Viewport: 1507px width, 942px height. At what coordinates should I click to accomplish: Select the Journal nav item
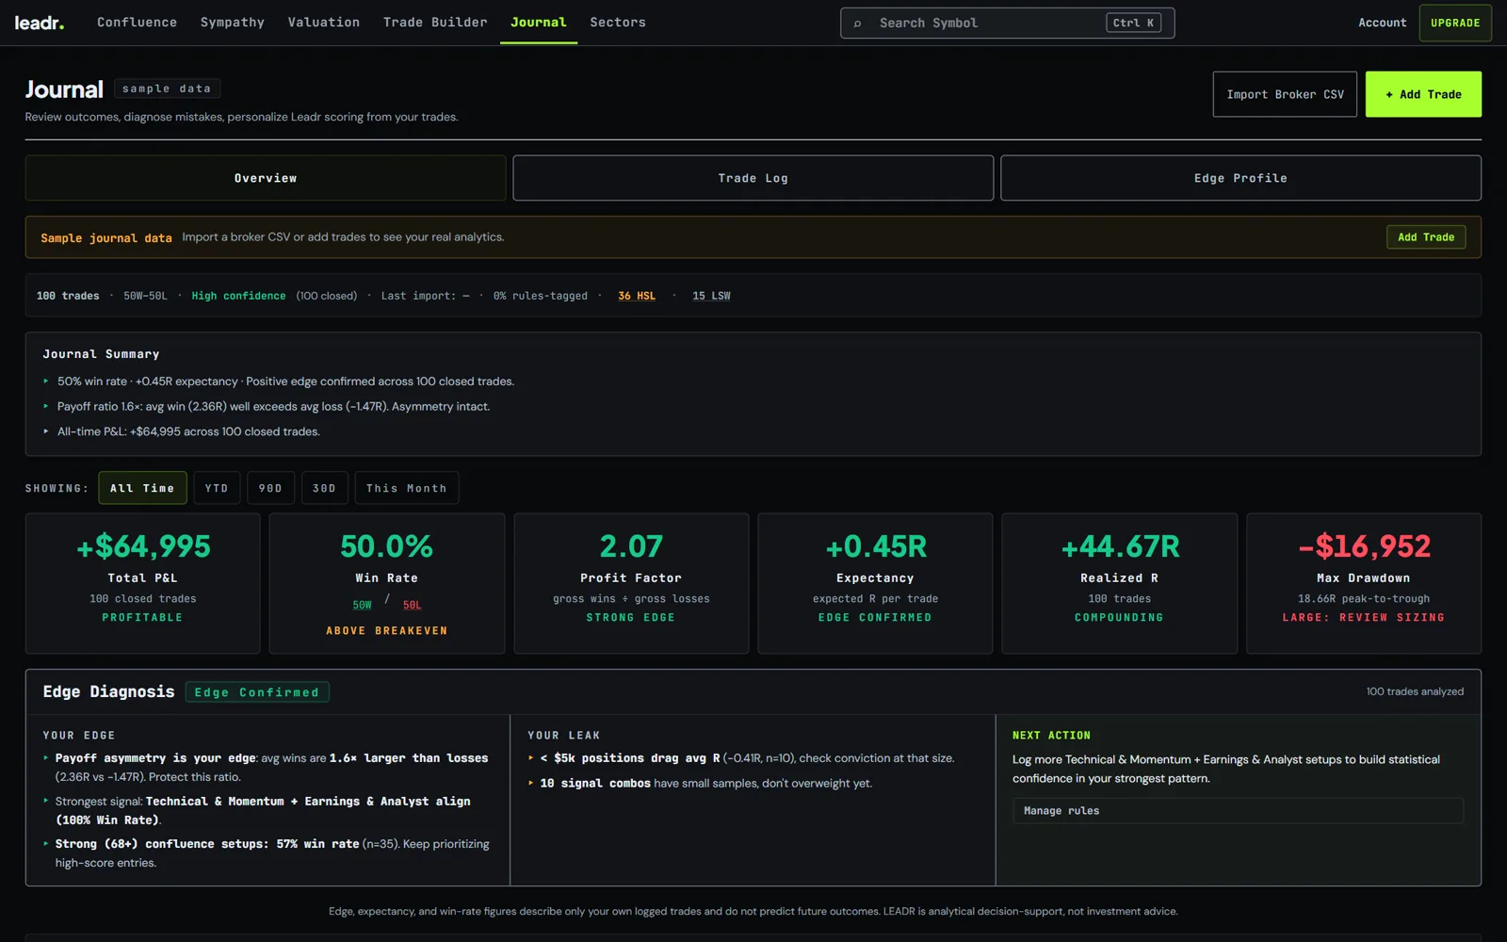(539, 23)
